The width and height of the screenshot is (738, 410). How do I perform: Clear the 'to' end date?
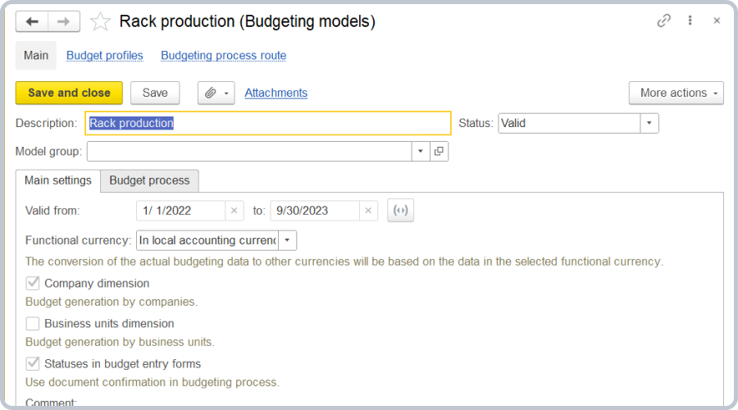(368, 211)
